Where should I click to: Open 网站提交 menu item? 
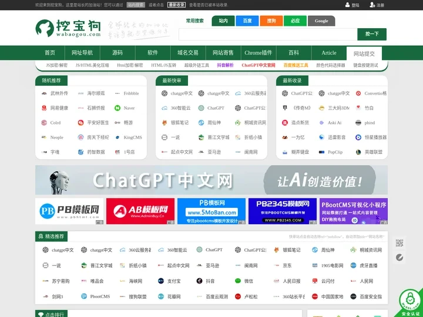[x=364, y=53]
